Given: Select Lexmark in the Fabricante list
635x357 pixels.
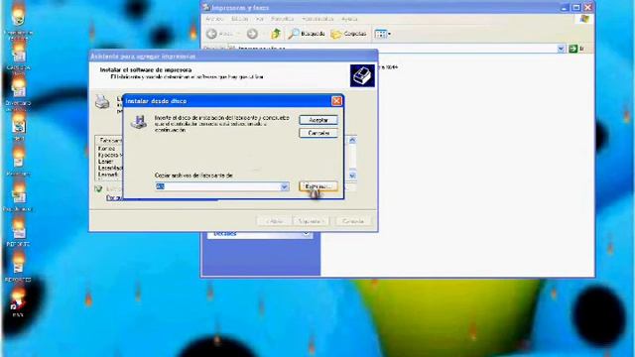Looking at the screenshot, I should pos(108,175).
